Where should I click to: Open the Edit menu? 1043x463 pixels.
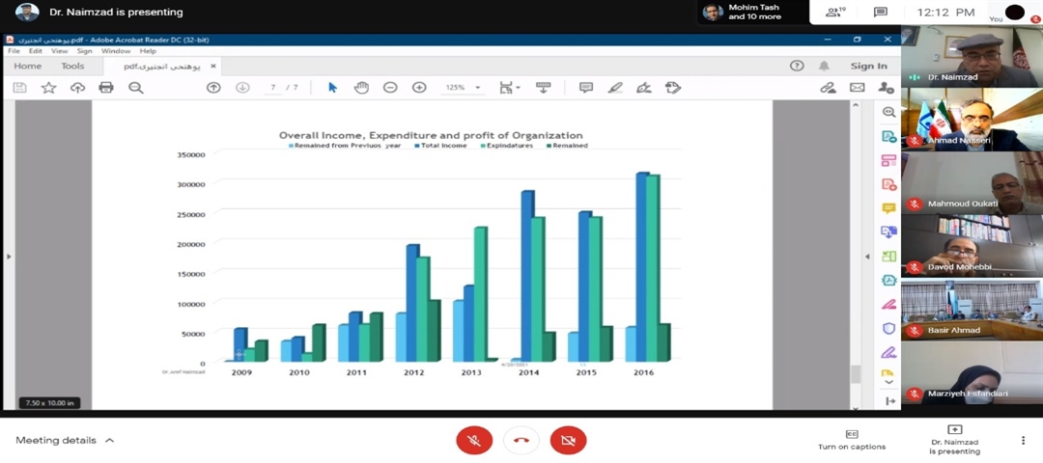36,50
